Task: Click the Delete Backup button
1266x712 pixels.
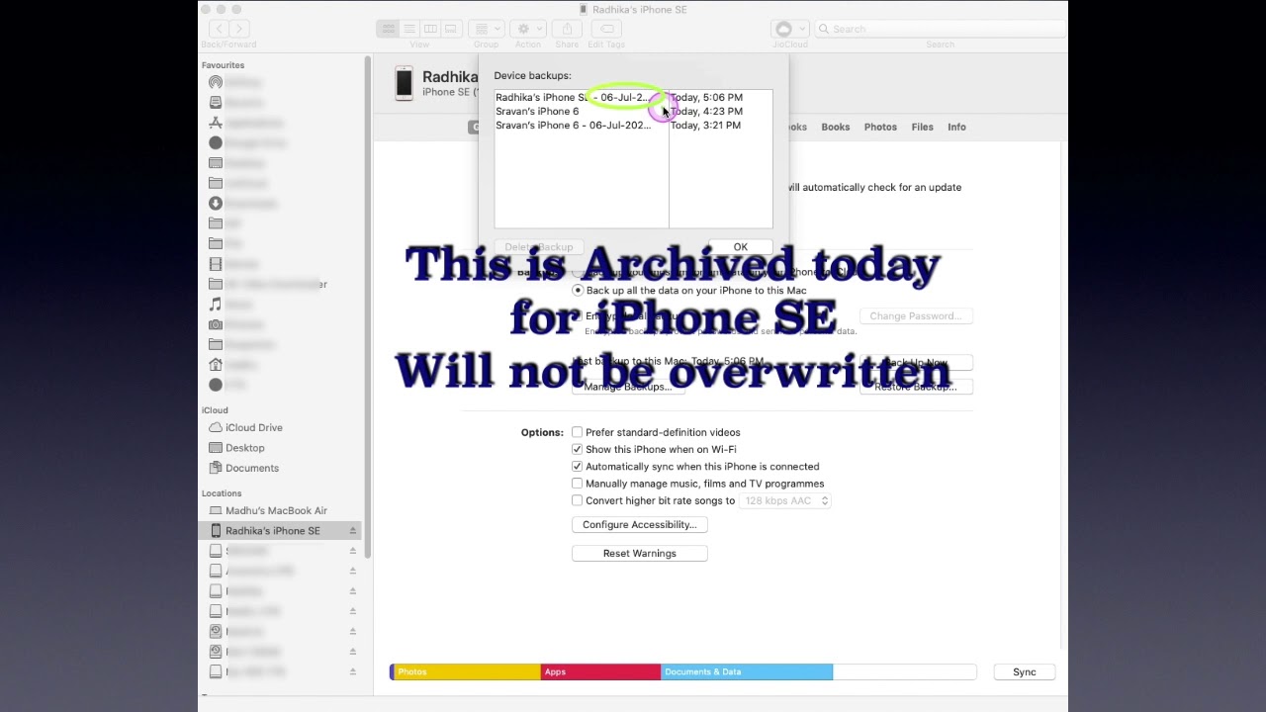Action: (x=539, y=247)
